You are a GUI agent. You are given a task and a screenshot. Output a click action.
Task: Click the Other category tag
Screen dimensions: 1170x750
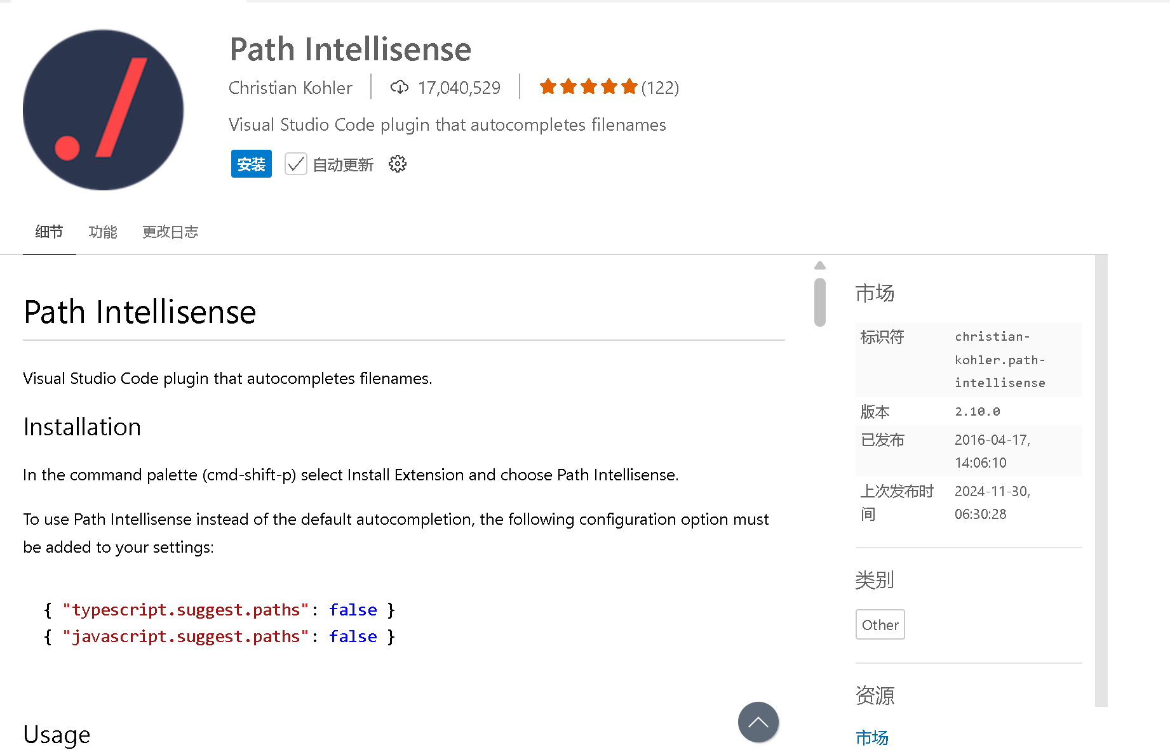880,625
